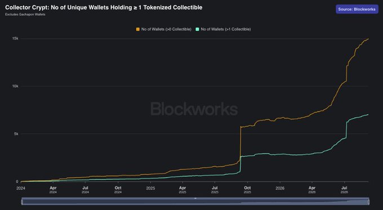Image resolution: width=383 pixels, height=210 pixels.
Task: Click the left handle of the range slider
Action: pyautogui.click(x=22, y=202)
